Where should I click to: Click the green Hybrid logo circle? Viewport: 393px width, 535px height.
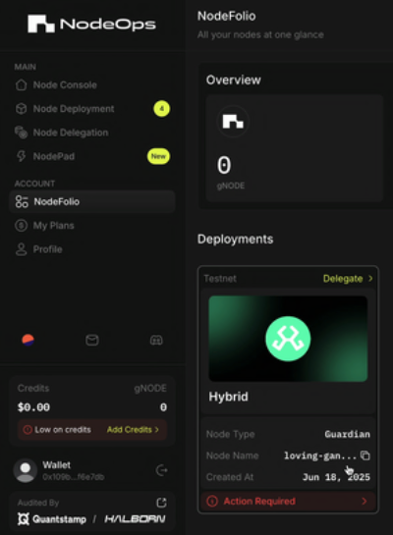pos(288,339)
